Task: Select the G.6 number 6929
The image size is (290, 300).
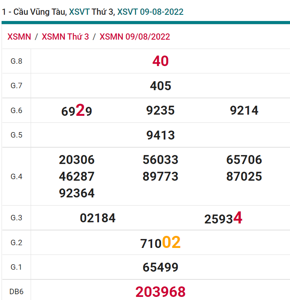Action: (x=77, y=111)
